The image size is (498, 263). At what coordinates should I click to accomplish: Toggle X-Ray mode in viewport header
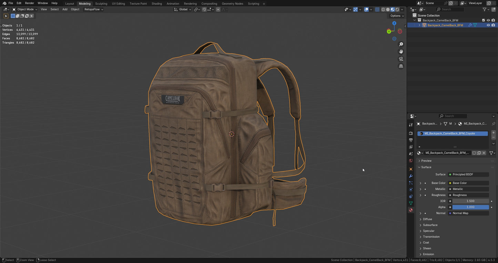click(x=377, y=9)
